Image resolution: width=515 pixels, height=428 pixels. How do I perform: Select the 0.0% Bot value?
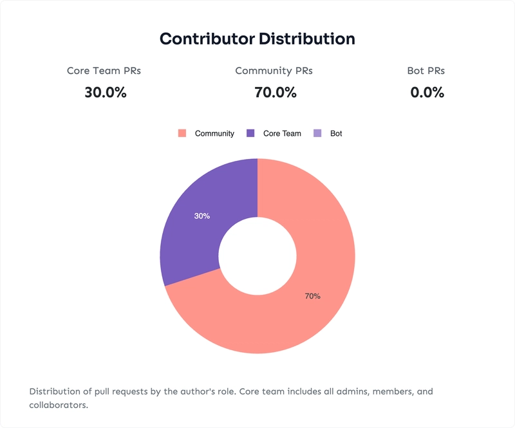click(x=427, y=92)
